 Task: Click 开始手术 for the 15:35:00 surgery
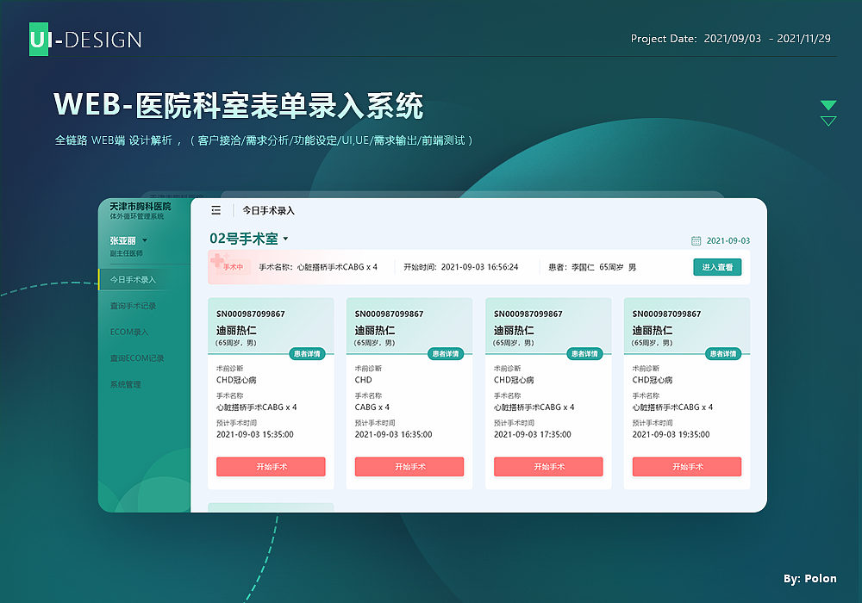pyautogui.click(x=271, y=466)
